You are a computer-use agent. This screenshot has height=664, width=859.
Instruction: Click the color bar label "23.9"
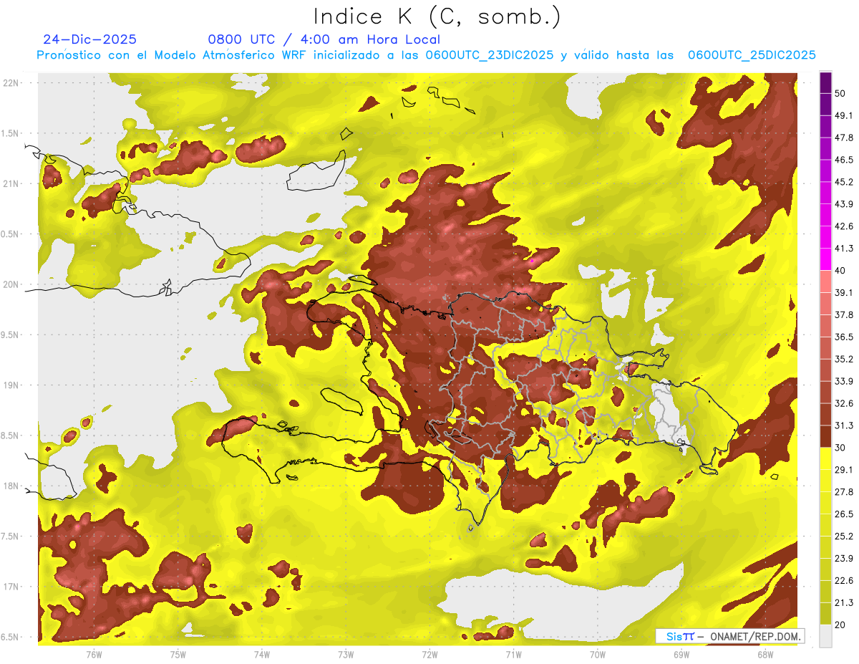click(x=844, y=559)
